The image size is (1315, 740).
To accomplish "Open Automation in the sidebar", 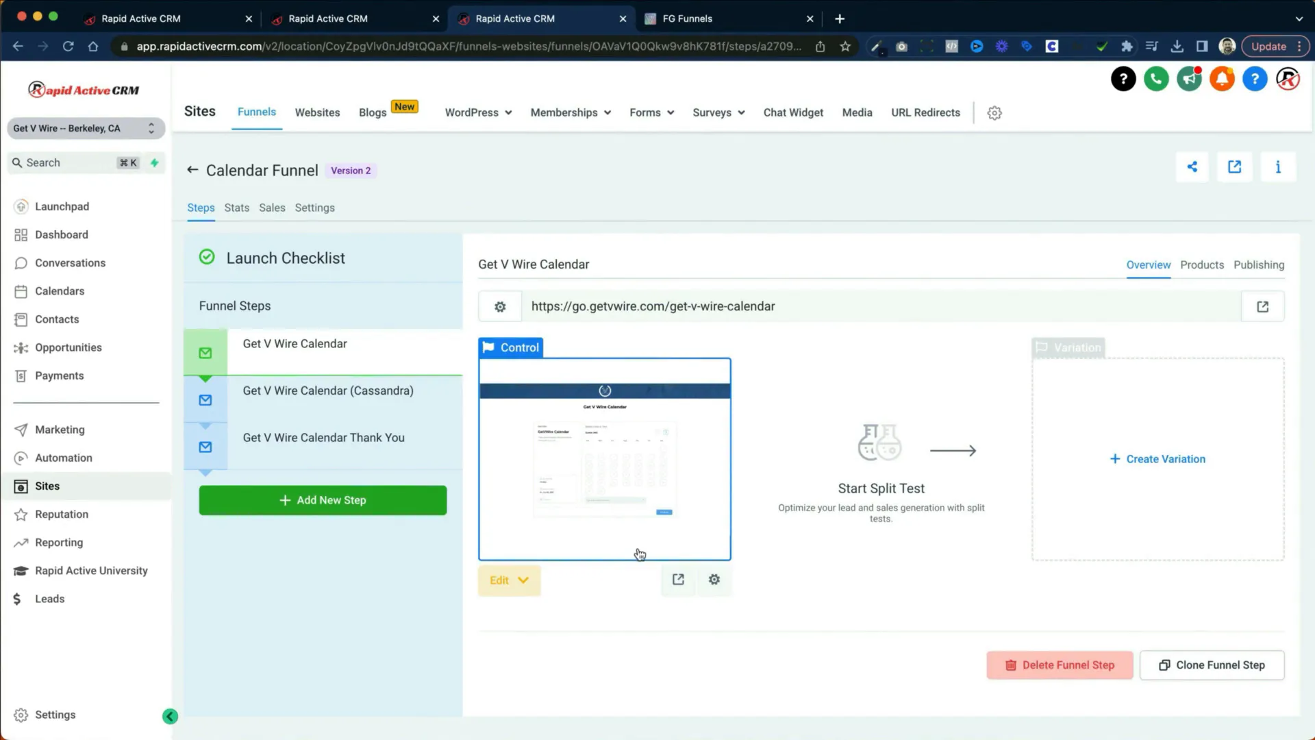I will coord(63,458).
